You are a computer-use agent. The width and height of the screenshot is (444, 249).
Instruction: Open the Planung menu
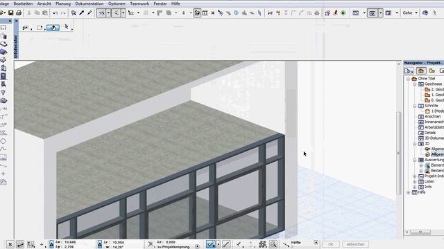[63, 3]
